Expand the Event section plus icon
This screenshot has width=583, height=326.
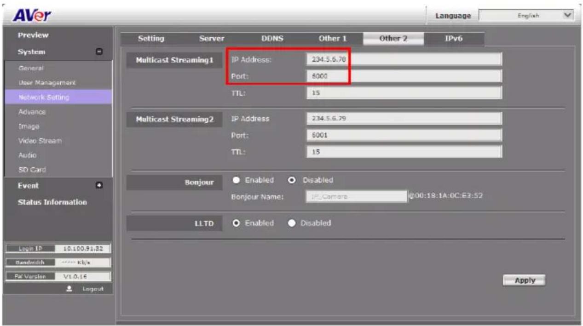point(98,185)
